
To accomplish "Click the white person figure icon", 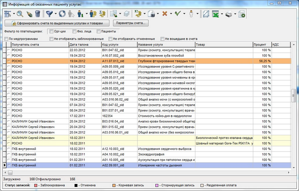I will pyautogui.click(x=191, y=14).
